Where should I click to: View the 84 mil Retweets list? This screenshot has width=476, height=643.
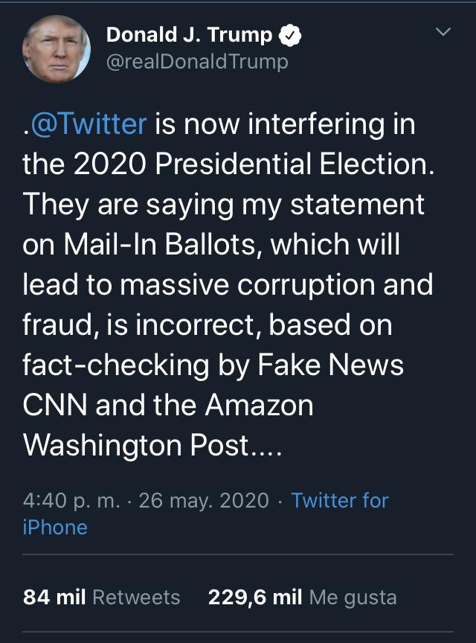pos(102,597)
